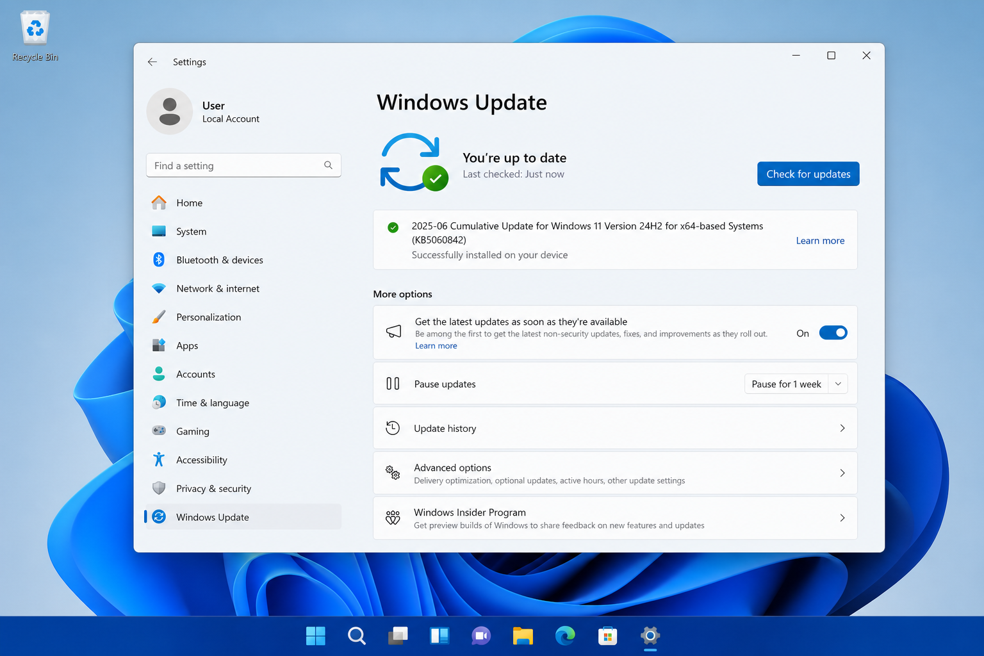Open the Advanced options row label
The width and height of the screenshot is (984, 656).
(x=452, y=468)
